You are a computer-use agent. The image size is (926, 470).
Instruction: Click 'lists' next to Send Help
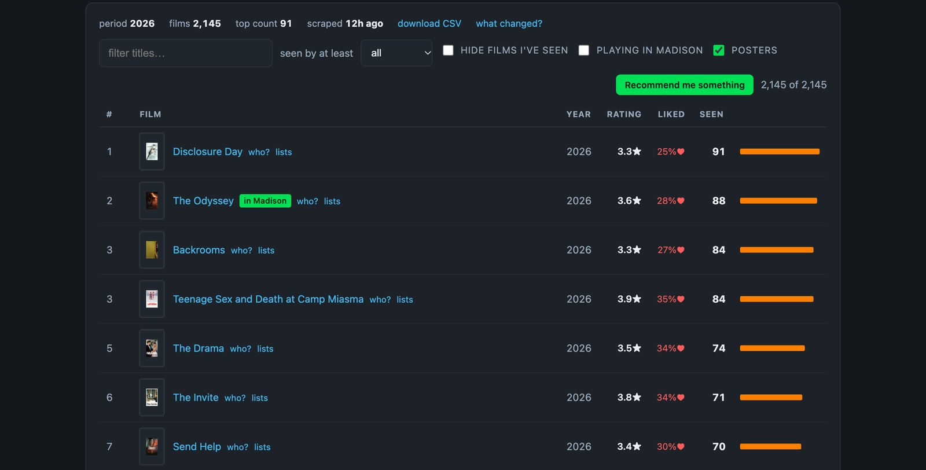point(262,447)
